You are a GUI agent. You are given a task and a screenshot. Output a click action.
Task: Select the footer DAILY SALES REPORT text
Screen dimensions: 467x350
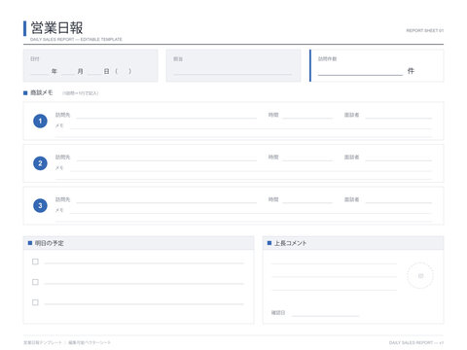[416, 342]
